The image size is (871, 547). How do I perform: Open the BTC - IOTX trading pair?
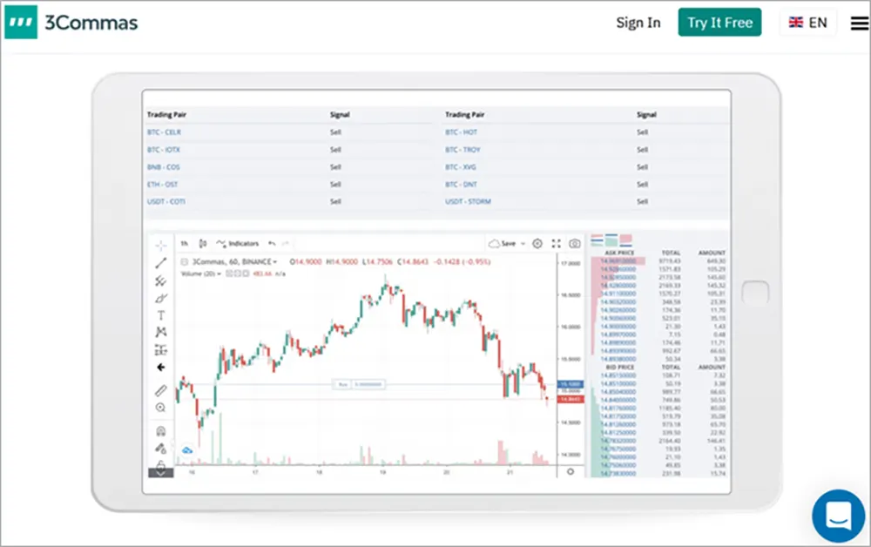point(164,150)
